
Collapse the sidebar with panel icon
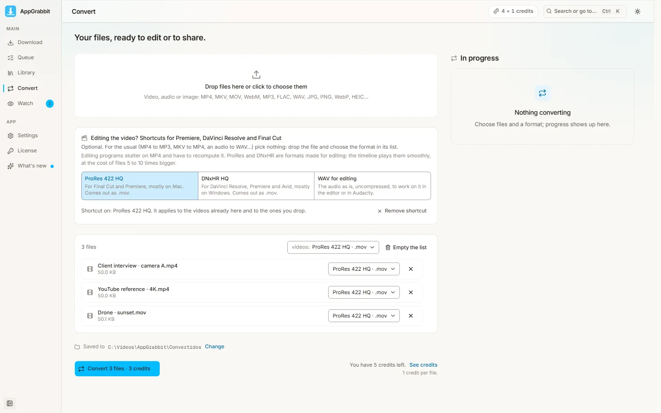tap(10, 403)
